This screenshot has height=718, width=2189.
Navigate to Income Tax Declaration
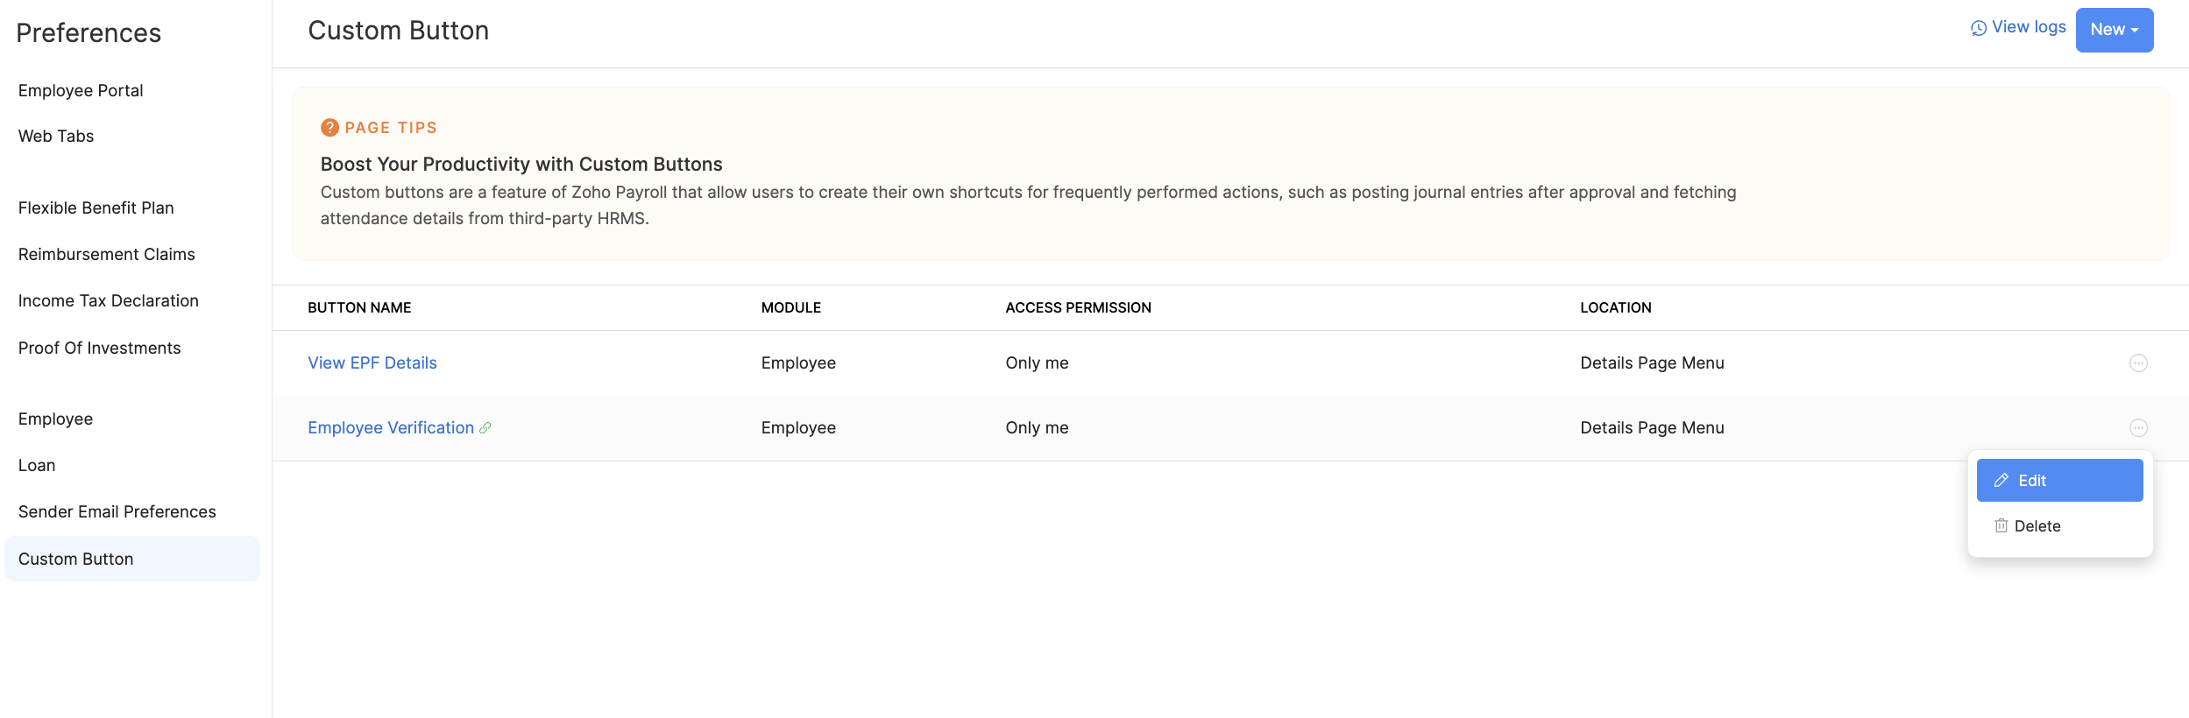coord(109,301)
